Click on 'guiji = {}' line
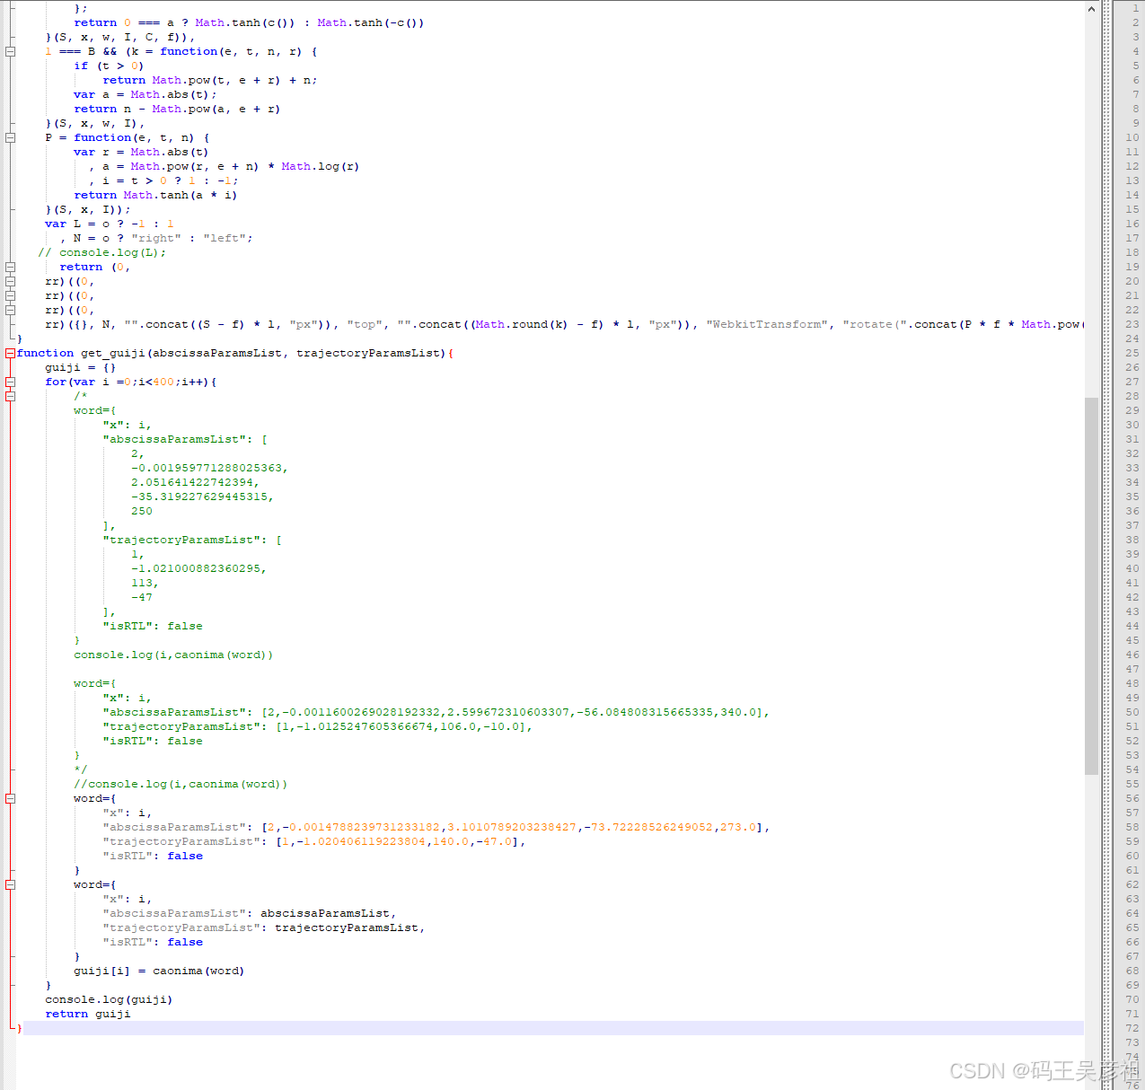The width and height of the screenshot is (1145, 1090). coord(80,367)
